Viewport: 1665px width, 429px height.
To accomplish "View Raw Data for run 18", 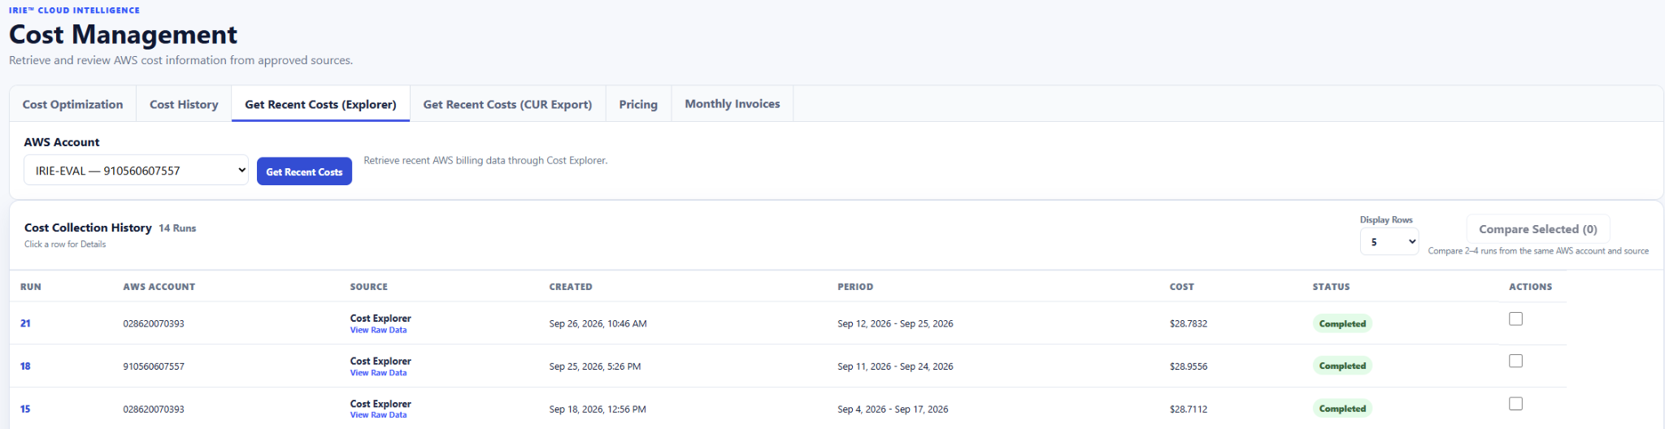I will (378, 373).
